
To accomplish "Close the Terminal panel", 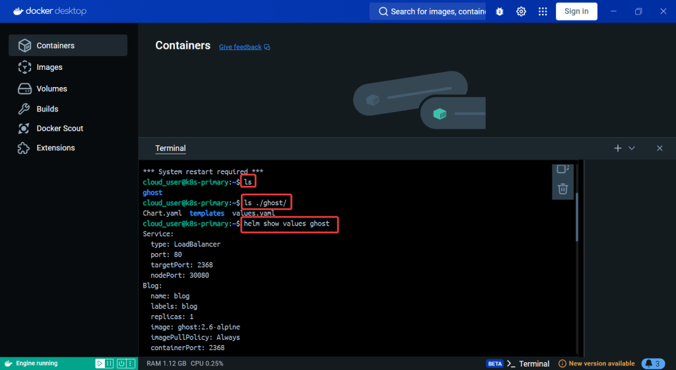I will [x=659, y=148].
